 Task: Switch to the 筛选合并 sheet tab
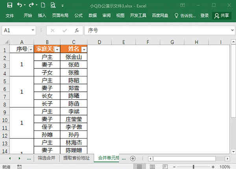47,158
